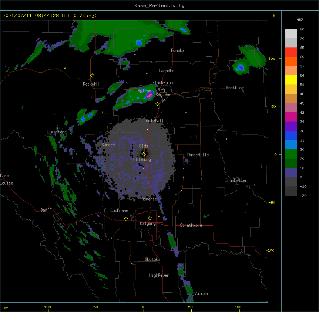Screen dimensions: 319x312
Task: Click the Olds town label
Action: click(x=144, y=146)
